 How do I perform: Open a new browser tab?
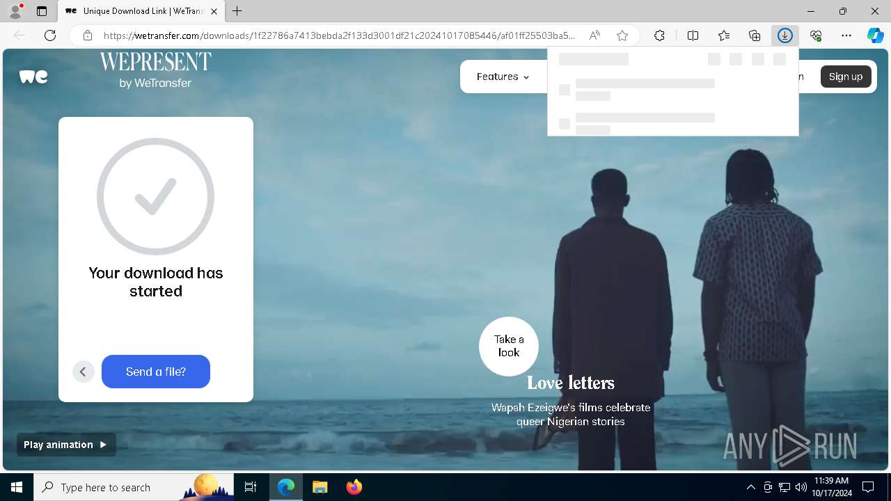pyautogui.click(x=237, y=11)
